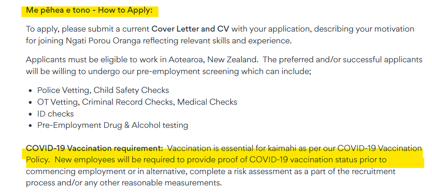Select the 'Police Vetting, Child Safety Checks' bullet

pos(103,90)
